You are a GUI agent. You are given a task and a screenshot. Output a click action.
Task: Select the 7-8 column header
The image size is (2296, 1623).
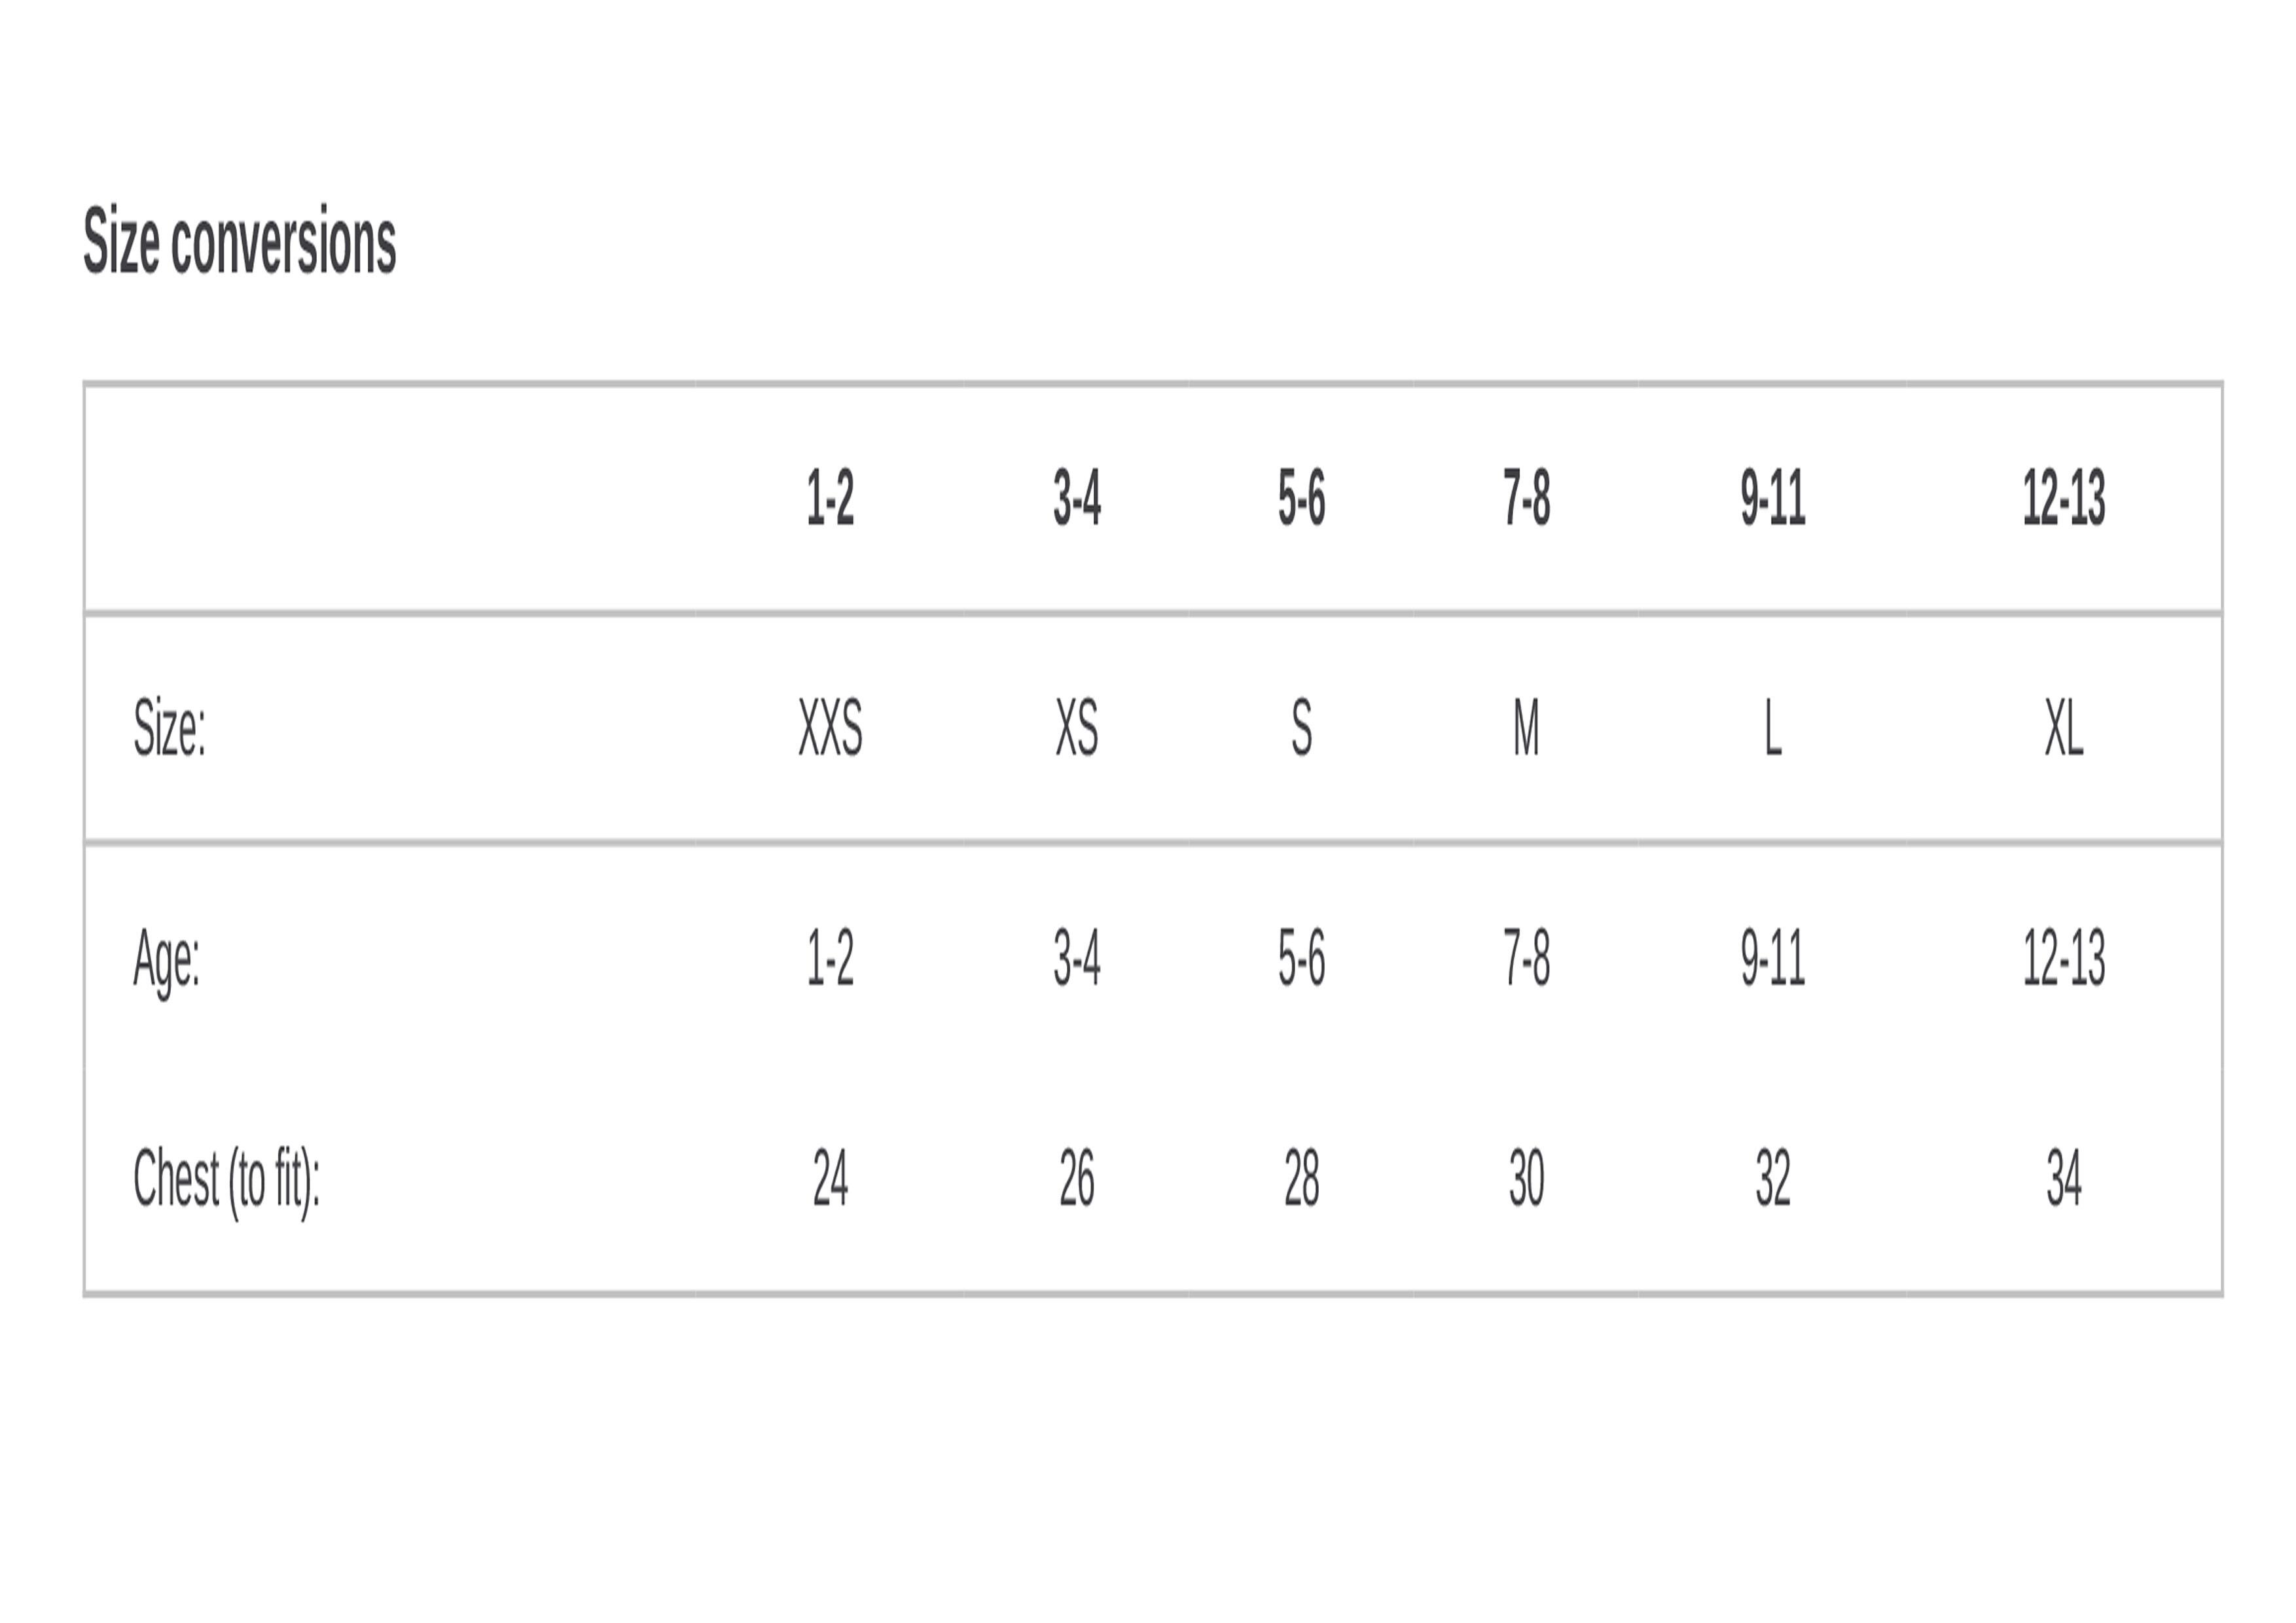[1527, 497]
